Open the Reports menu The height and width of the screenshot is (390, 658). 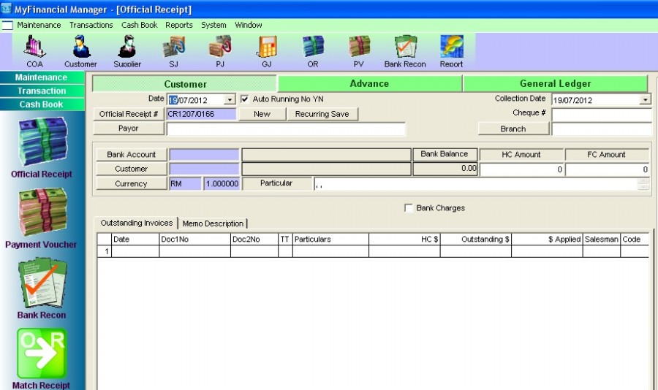(179, 25)
